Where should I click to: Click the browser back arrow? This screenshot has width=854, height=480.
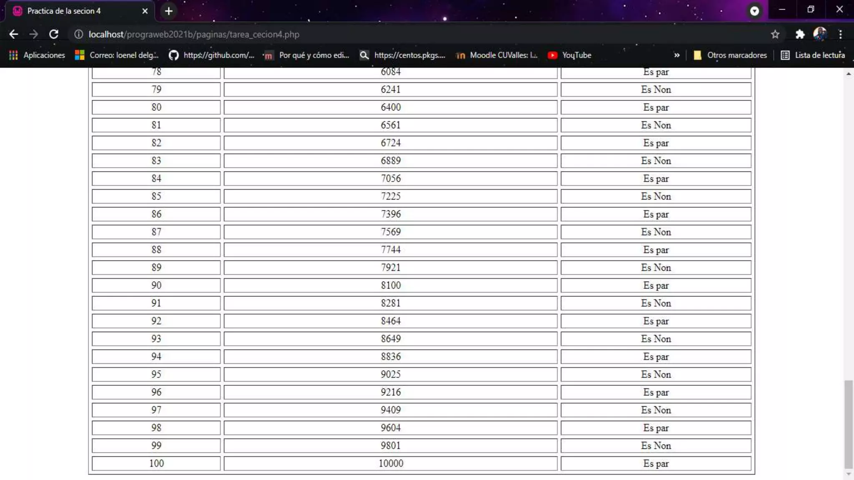point(13,34)
